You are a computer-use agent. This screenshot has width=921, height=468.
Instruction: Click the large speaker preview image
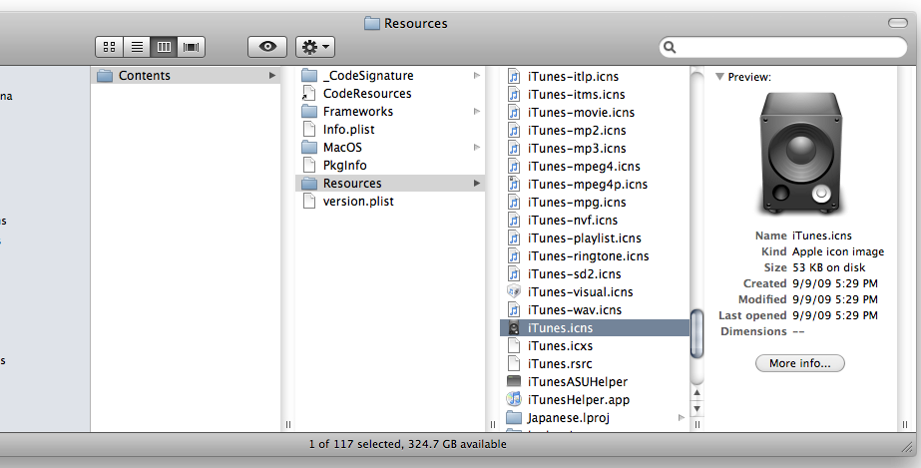pos(801,154)
